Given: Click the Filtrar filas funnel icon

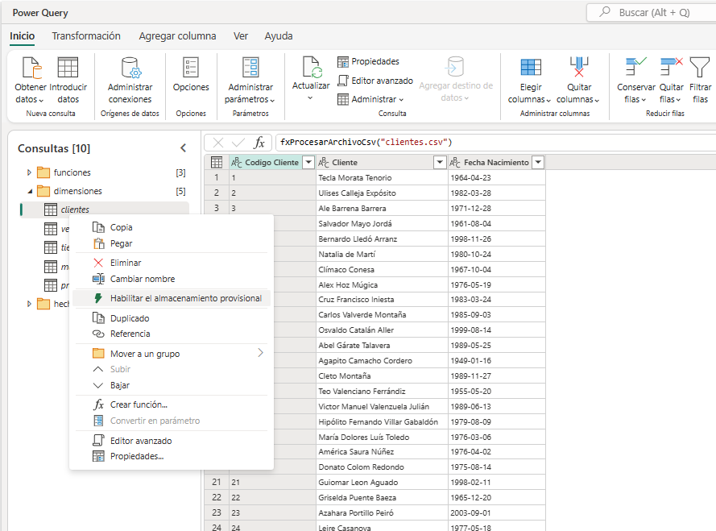Looking at the screenshot, I should point(700,68).
